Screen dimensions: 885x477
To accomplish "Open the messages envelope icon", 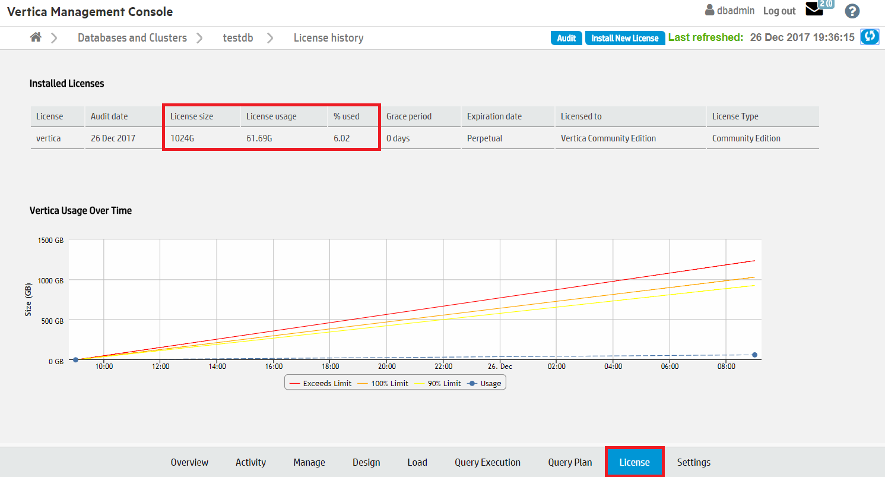I will coord(814,10).
